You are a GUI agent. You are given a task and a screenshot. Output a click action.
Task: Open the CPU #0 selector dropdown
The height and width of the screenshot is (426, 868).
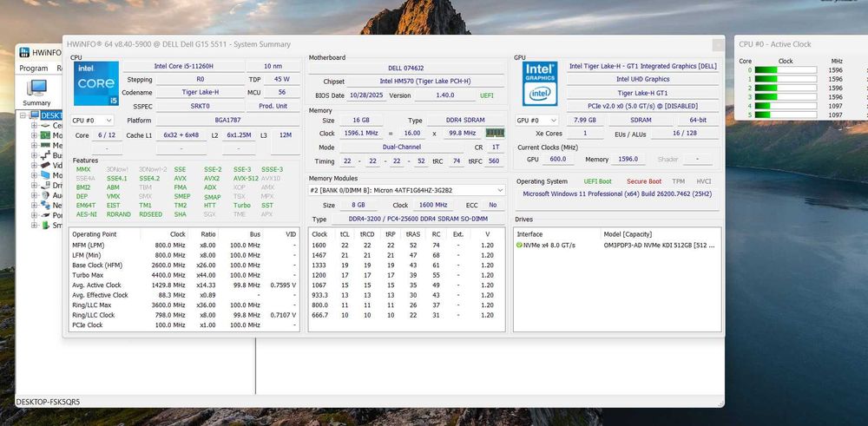point(93,120)
